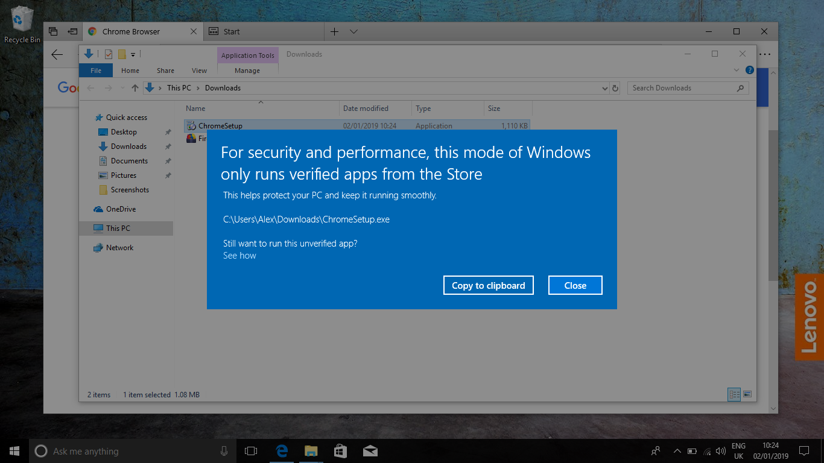Switch to the Share ribbon tab

pos(165,70)
